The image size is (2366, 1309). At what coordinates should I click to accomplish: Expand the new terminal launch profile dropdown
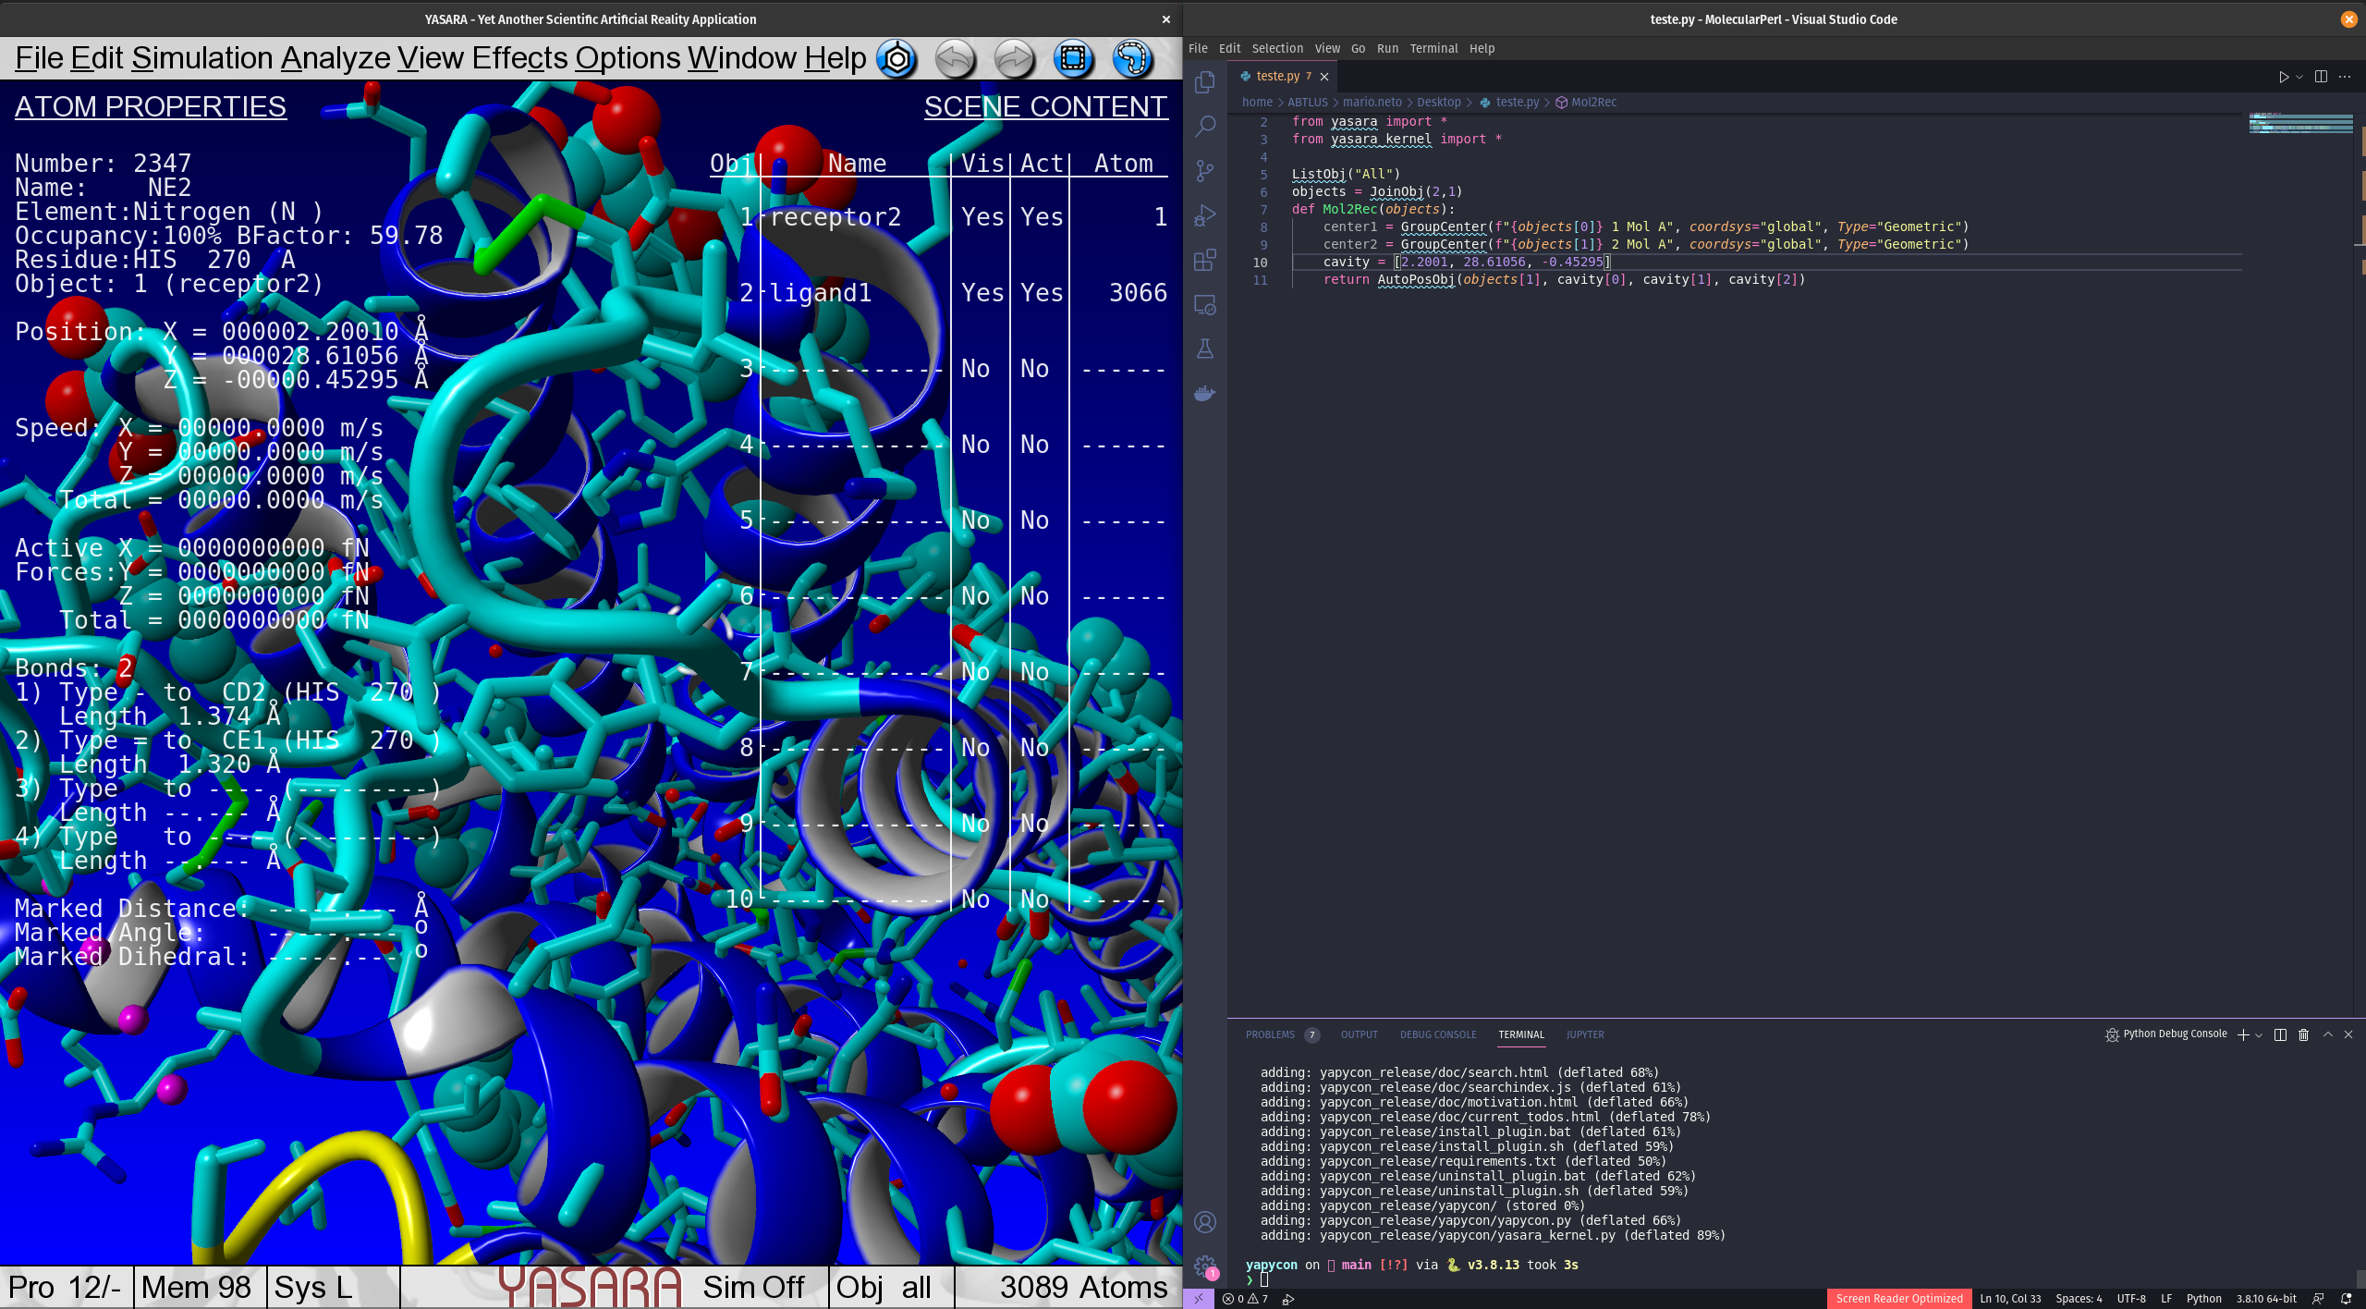pyautogui.click(x=2259, y=1034)
